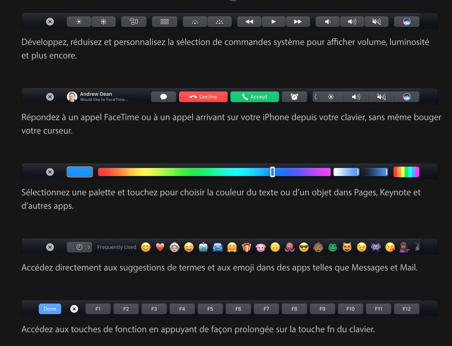Close the emoji Touch Bar
Viewport: 452px width, 346px height.
50,247
